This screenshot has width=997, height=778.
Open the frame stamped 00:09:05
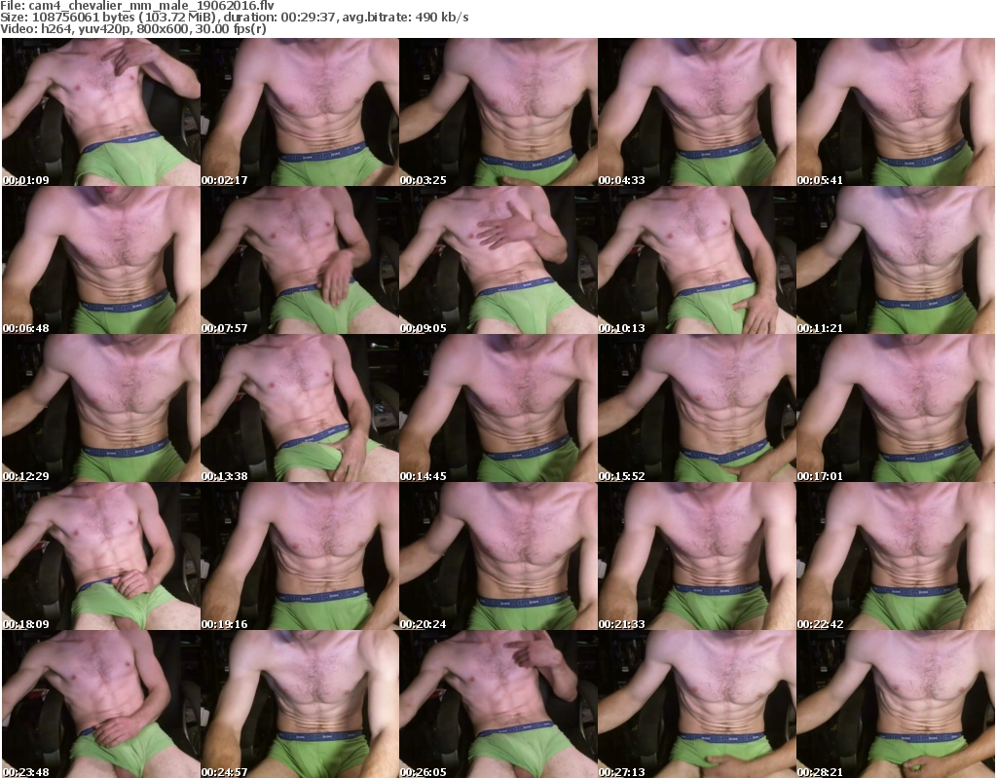click(498, 260)
